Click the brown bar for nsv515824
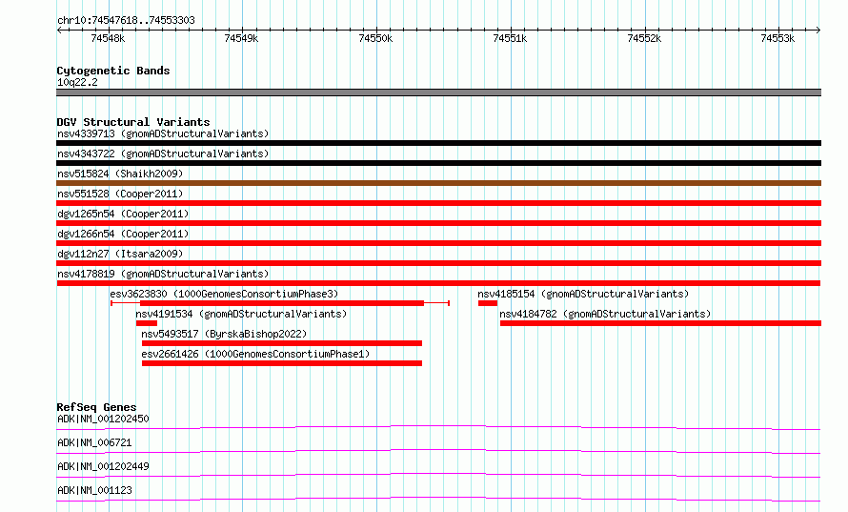The width and height of the screenshot is (848, 512). [438, 183]
